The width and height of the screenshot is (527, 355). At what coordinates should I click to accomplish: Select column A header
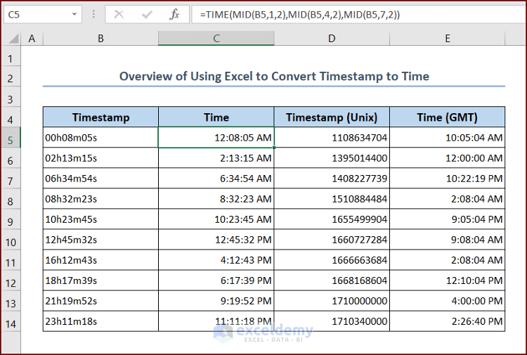pyautogui.click(x=32, y=39)
